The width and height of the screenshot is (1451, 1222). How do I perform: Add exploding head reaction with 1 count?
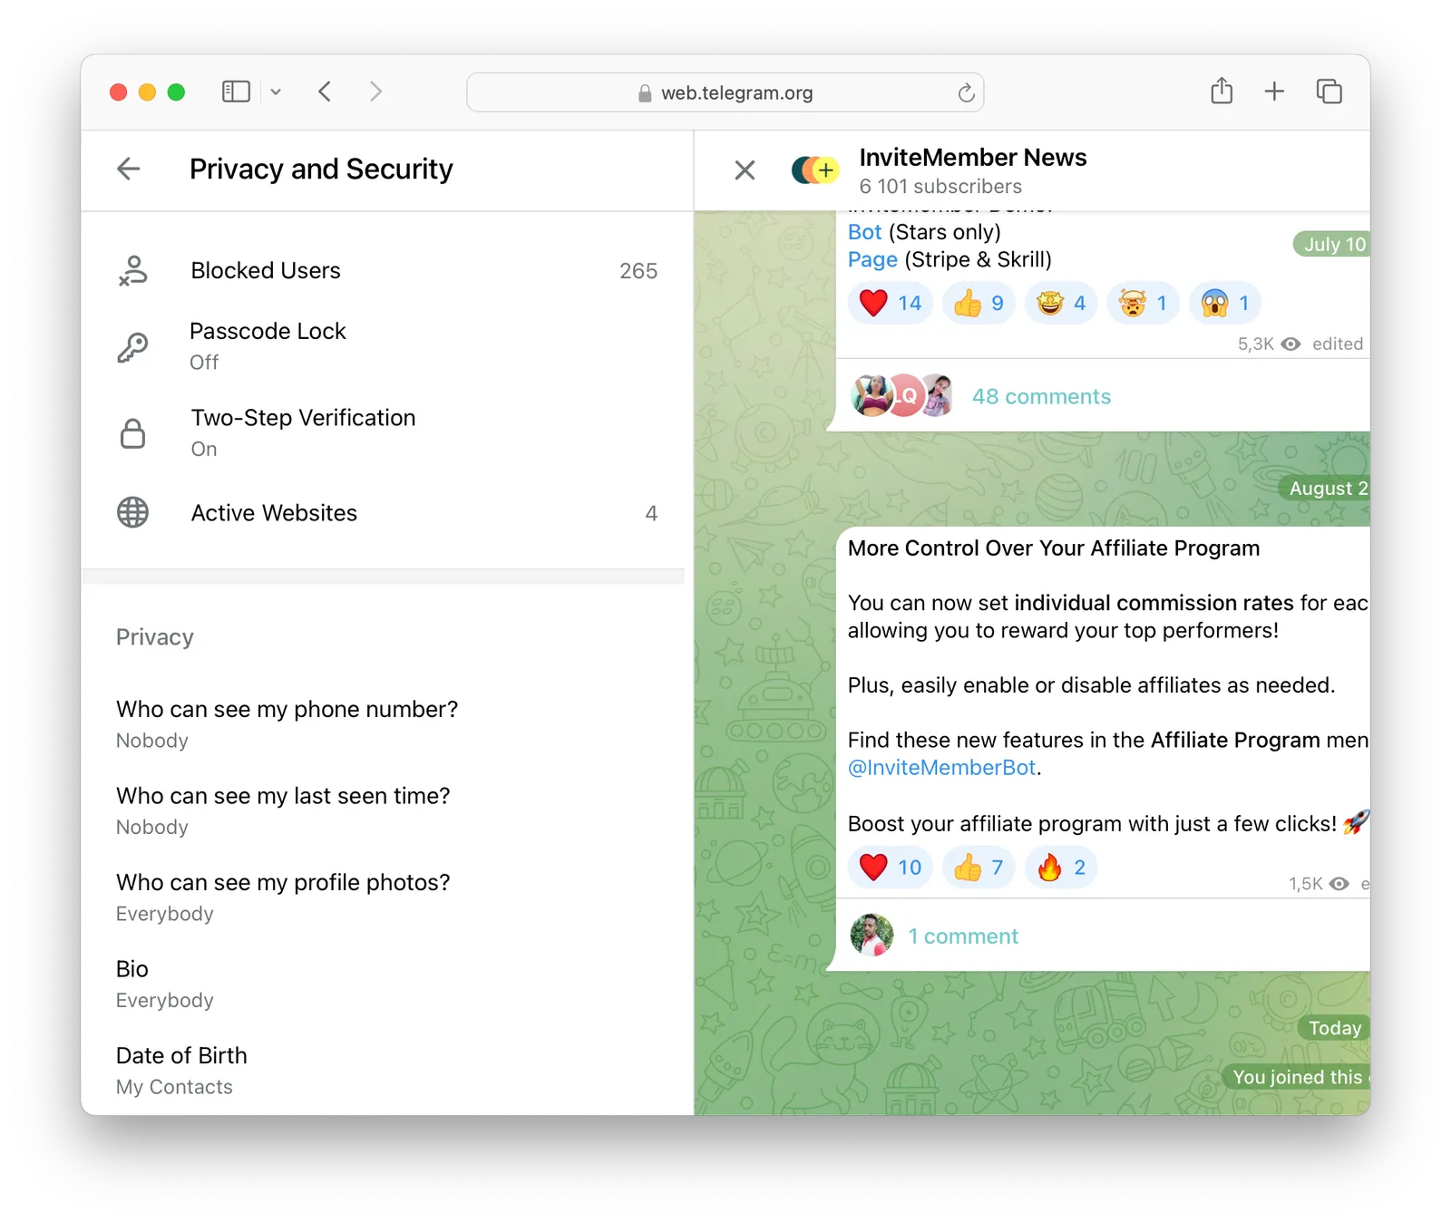(x=1143, y=303)
